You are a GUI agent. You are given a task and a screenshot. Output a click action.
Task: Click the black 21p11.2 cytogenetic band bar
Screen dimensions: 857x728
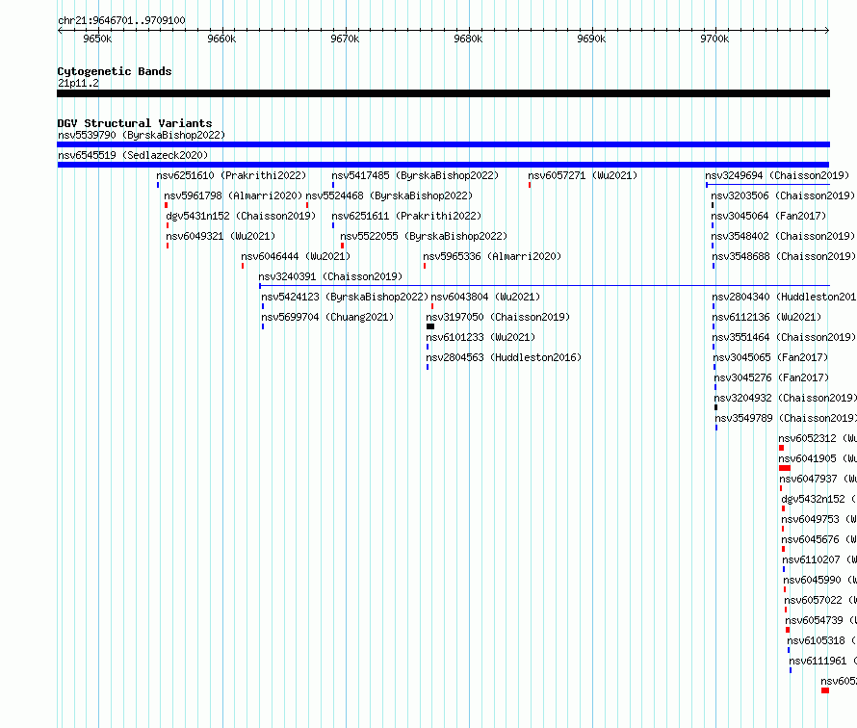click(x=443, y=93)
